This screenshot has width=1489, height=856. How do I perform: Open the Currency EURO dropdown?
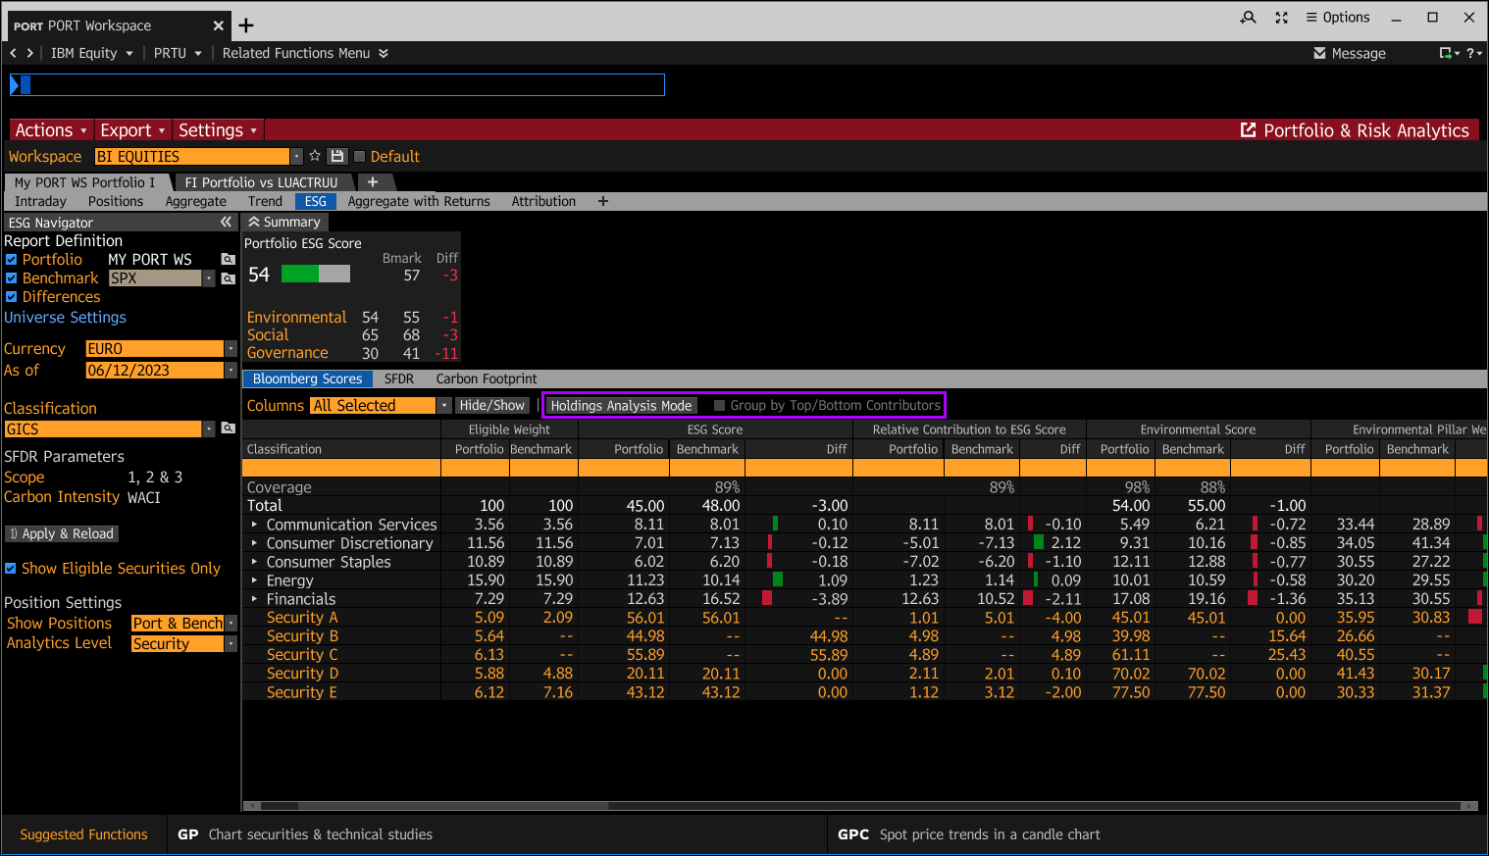click(x=231, y=349)
